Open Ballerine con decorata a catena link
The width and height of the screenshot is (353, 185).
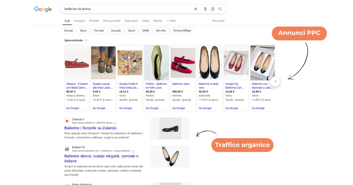(262, 86)
